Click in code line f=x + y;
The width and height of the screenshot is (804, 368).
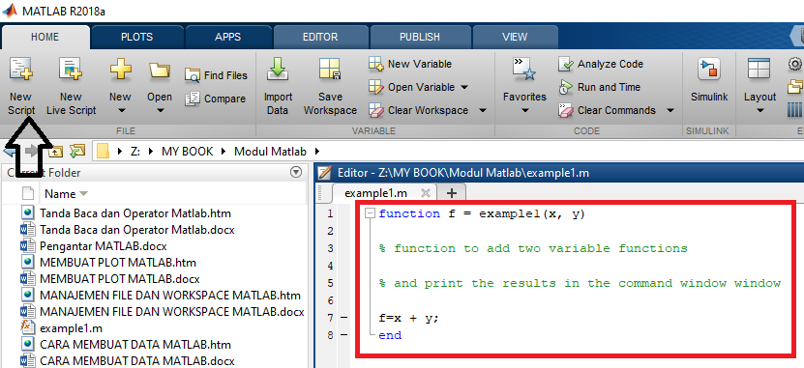coord(408,318)
